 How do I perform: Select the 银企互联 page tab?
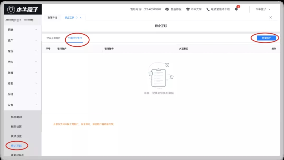[69, 18]
